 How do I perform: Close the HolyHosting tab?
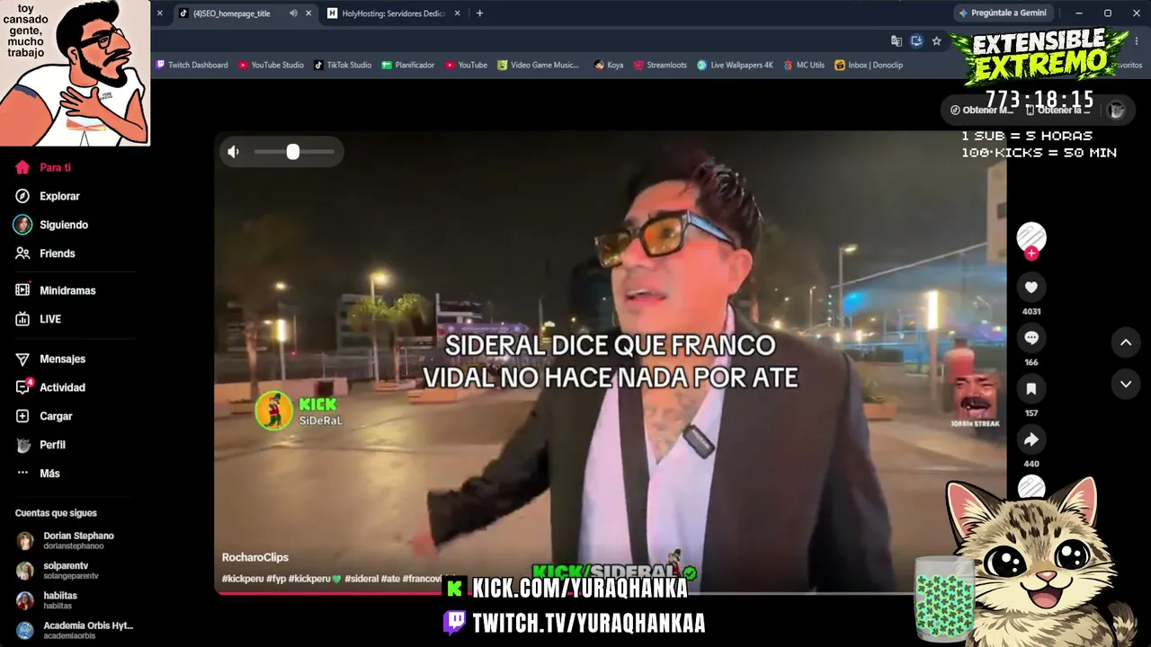click(458, 13)
